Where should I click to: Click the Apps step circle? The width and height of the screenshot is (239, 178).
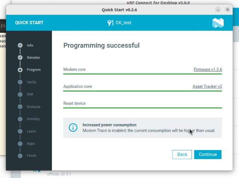(20, 143)
